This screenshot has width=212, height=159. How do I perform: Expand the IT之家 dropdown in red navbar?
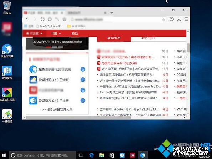pyautogui.click(x=34, y=33)
